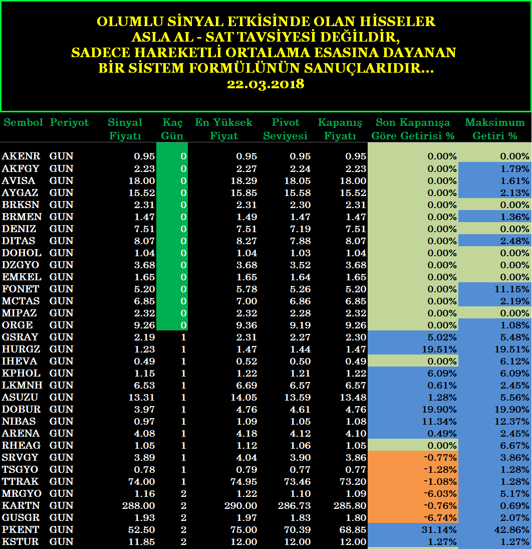Select the FONET symbol cell
The image size is (532, 549).
(20, 289)
